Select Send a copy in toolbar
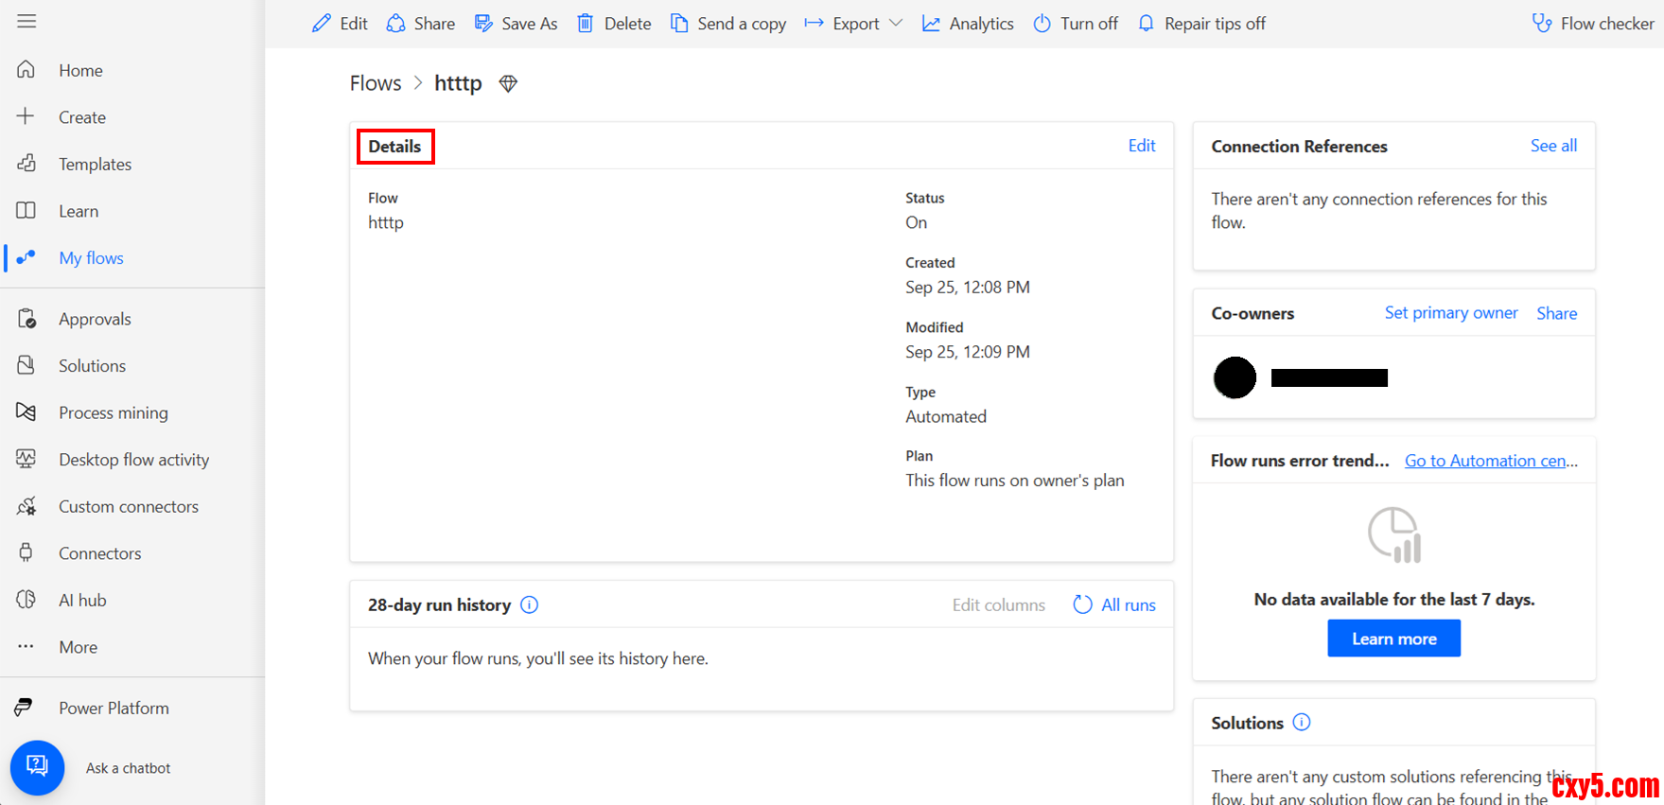 pos(728,24)
